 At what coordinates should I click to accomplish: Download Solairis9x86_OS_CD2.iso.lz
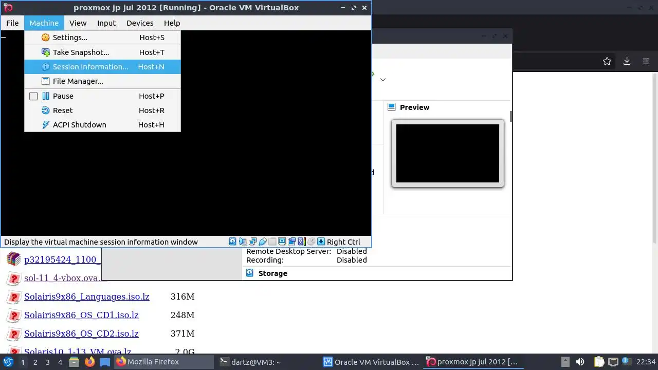(81, 334)
